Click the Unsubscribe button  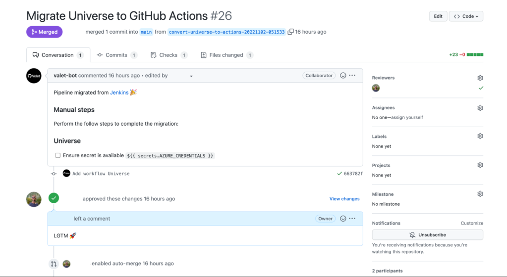click(428, 234)
